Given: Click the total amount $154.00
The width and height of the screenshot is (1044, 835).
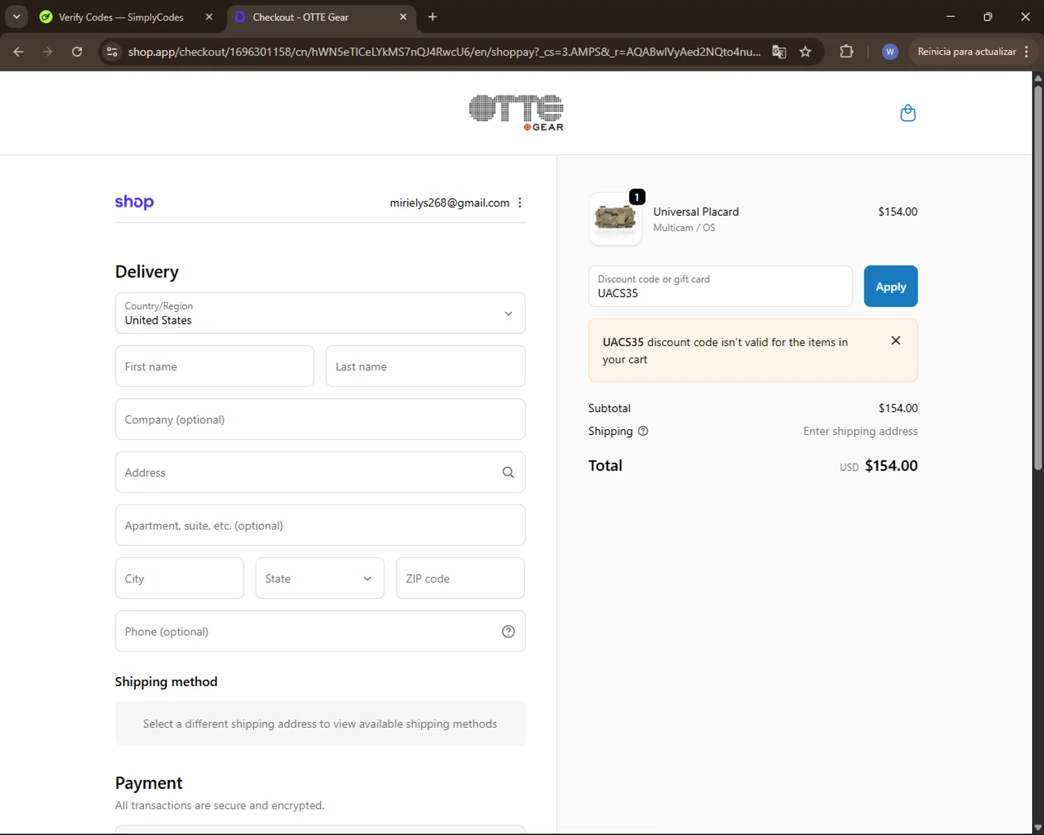Looking at the screenshot, I should pos(891,466).
